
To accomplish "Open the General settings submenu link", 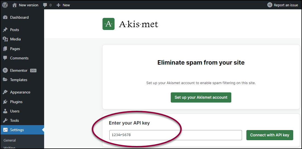I will [x=10, y=140].
